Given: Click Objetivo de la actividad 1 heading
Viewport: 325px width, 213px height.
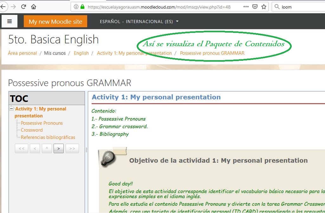Looking at the screenshot, I should [x=218, y=160].
